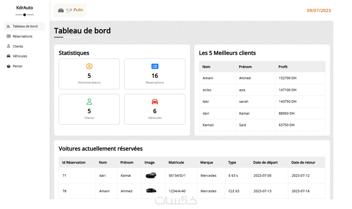Select reservation id 71

(x=64, y=176)
